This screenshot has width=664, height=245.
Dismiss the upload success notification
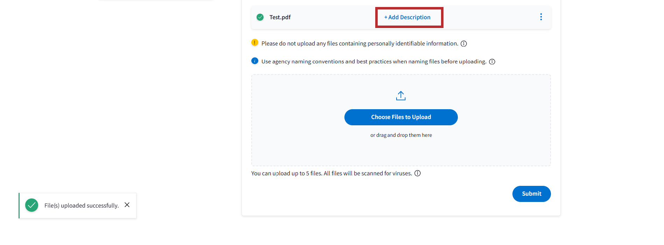pyautogui.click(x=127, y=205)
